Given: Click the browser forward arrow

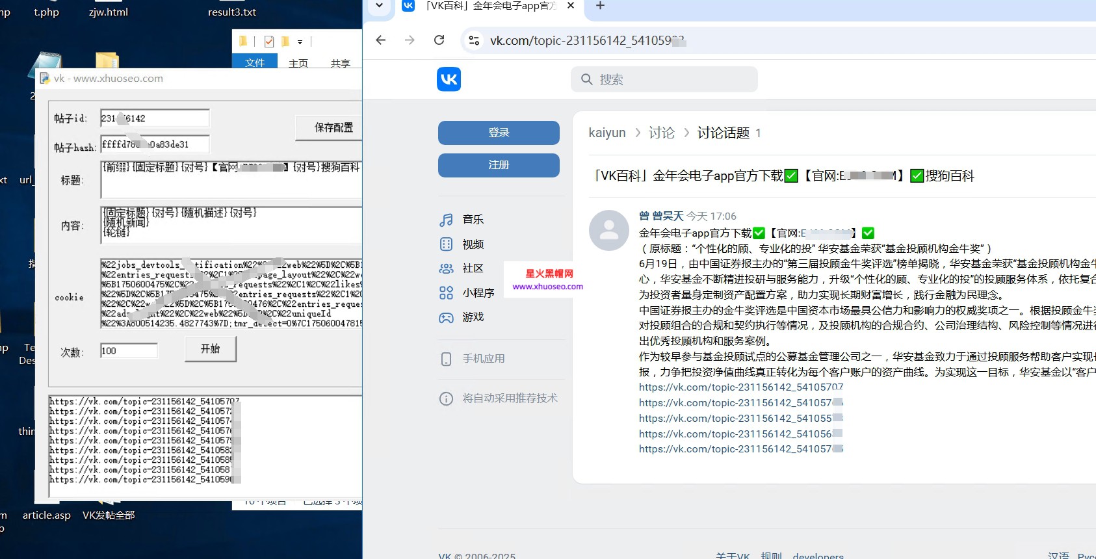Looking at the screenshot, I should click(410, 40).
